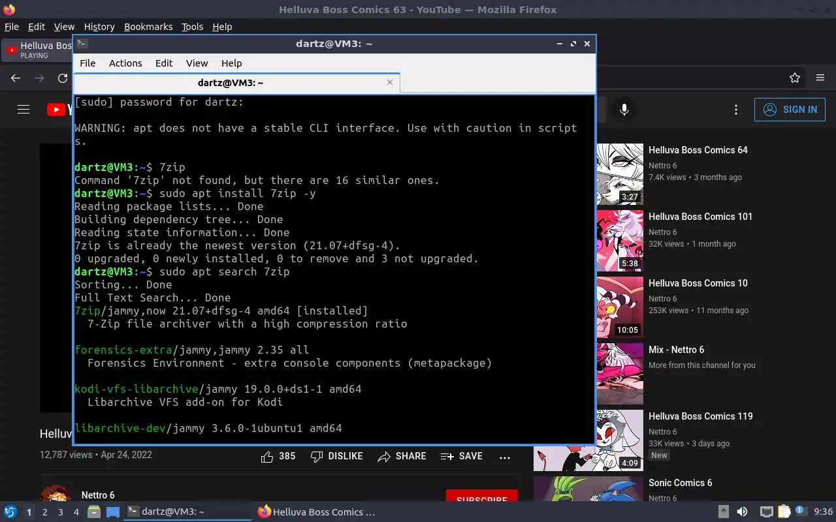Open Firefox Edit menu

coord(37,27)
